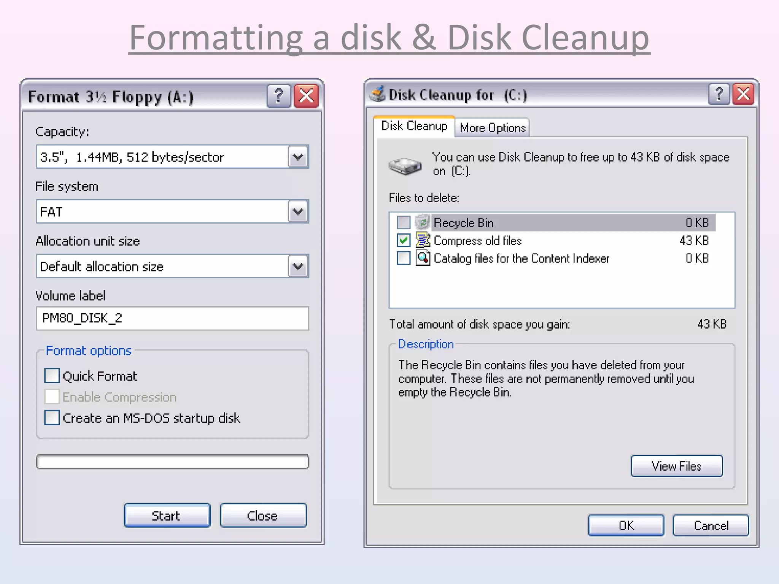
Task: Select Catalog files for the Content Indexer text
Action: [521, 259]
